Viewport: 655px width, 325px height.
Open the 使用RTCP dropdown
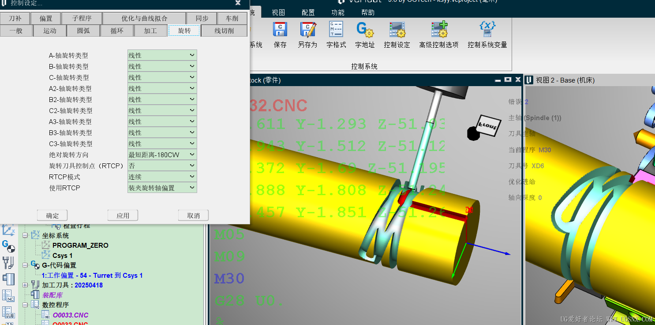(x=162, y=188)
